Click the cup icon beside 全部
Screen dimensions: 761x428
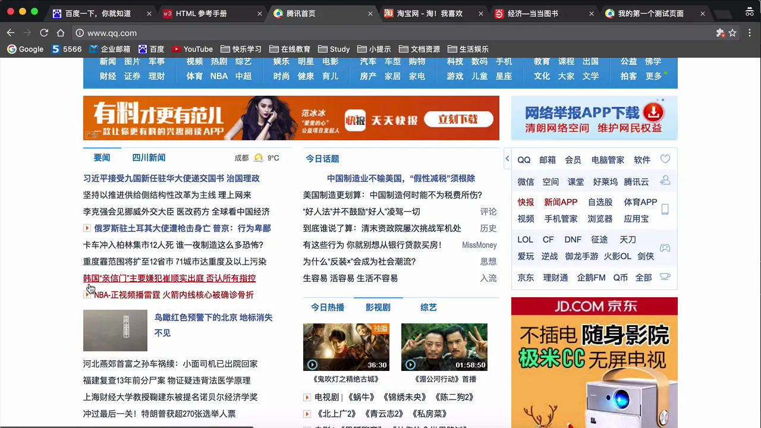point(665,277)
